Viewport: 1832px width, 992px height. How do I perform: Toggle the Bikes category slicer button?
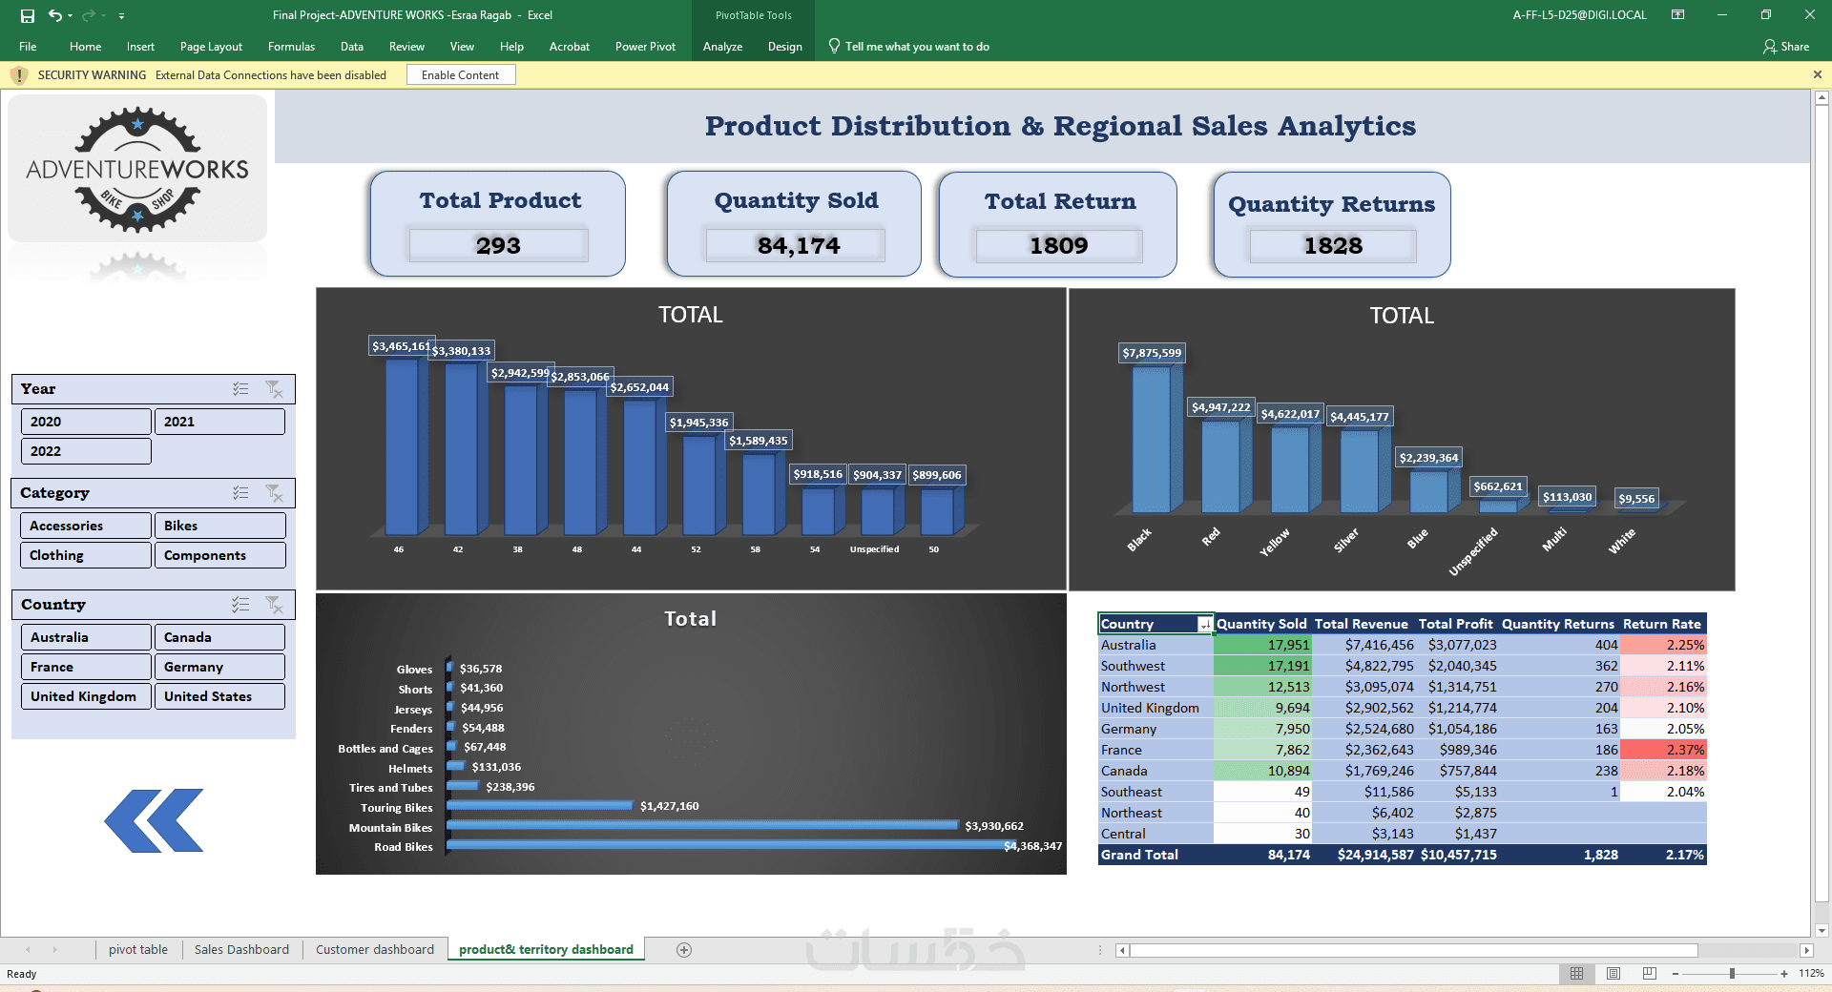(219, 526)
